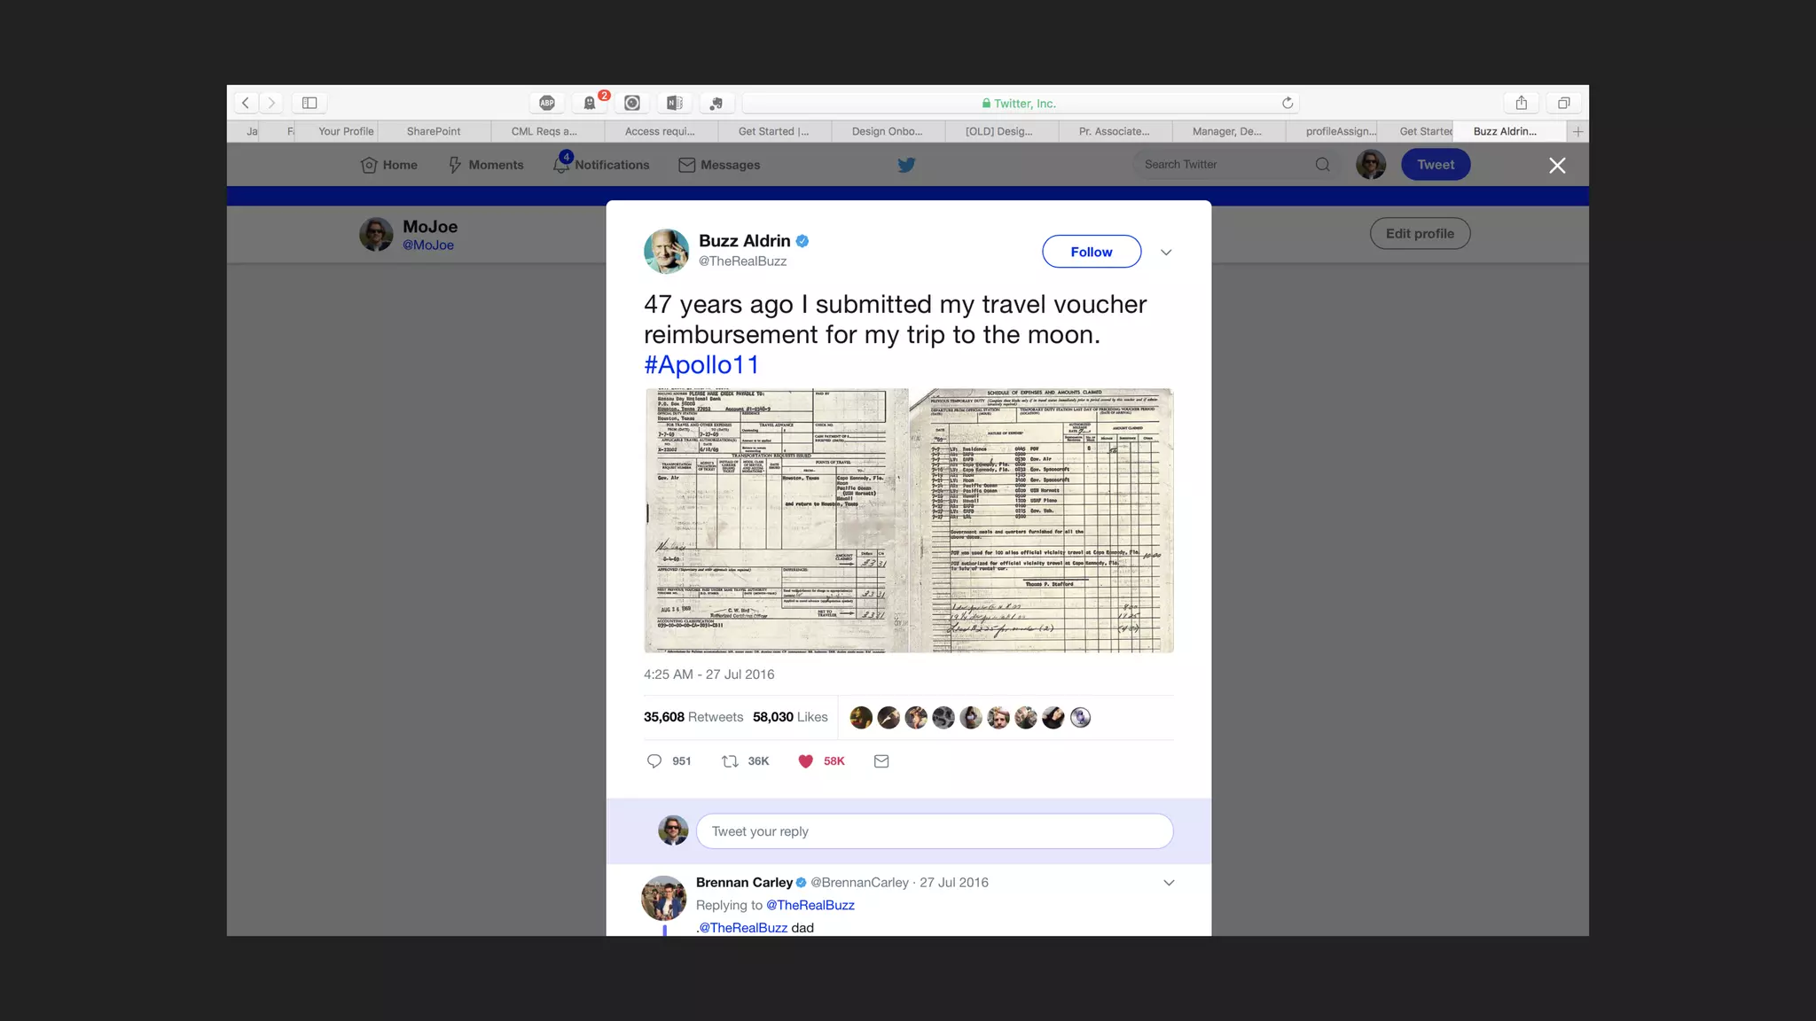Open the Moments menu item

[x=486, y=165]
